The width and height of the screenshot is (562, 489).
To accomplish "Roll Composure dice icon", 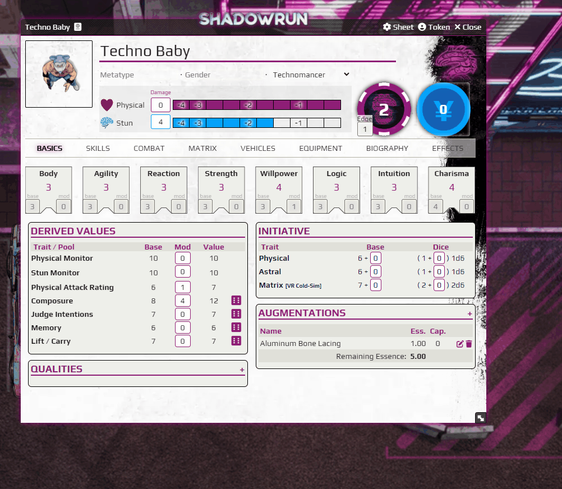I will tap(236, 300).
